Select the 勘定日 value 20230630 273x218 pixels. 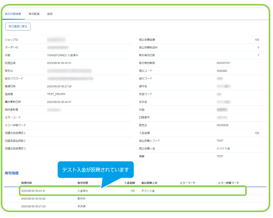tap(222, 125)
